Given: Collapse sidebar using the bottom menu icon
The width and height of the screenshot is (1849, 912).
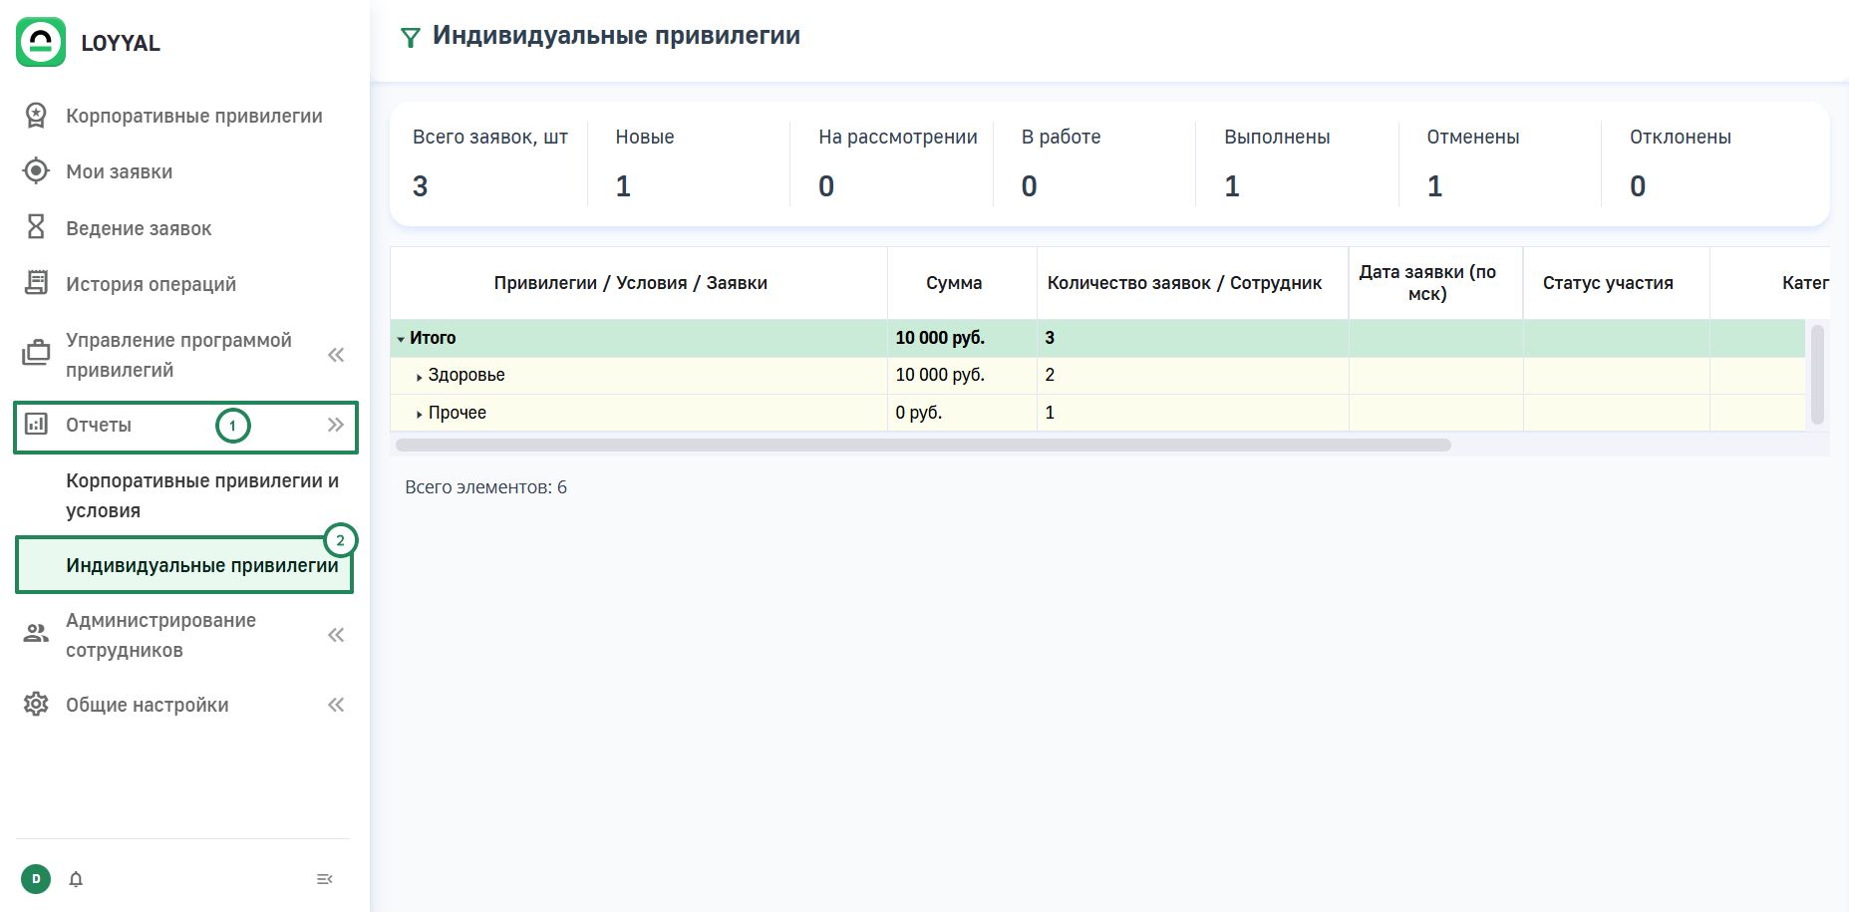Looking at the screenshot, I should 324,879.
